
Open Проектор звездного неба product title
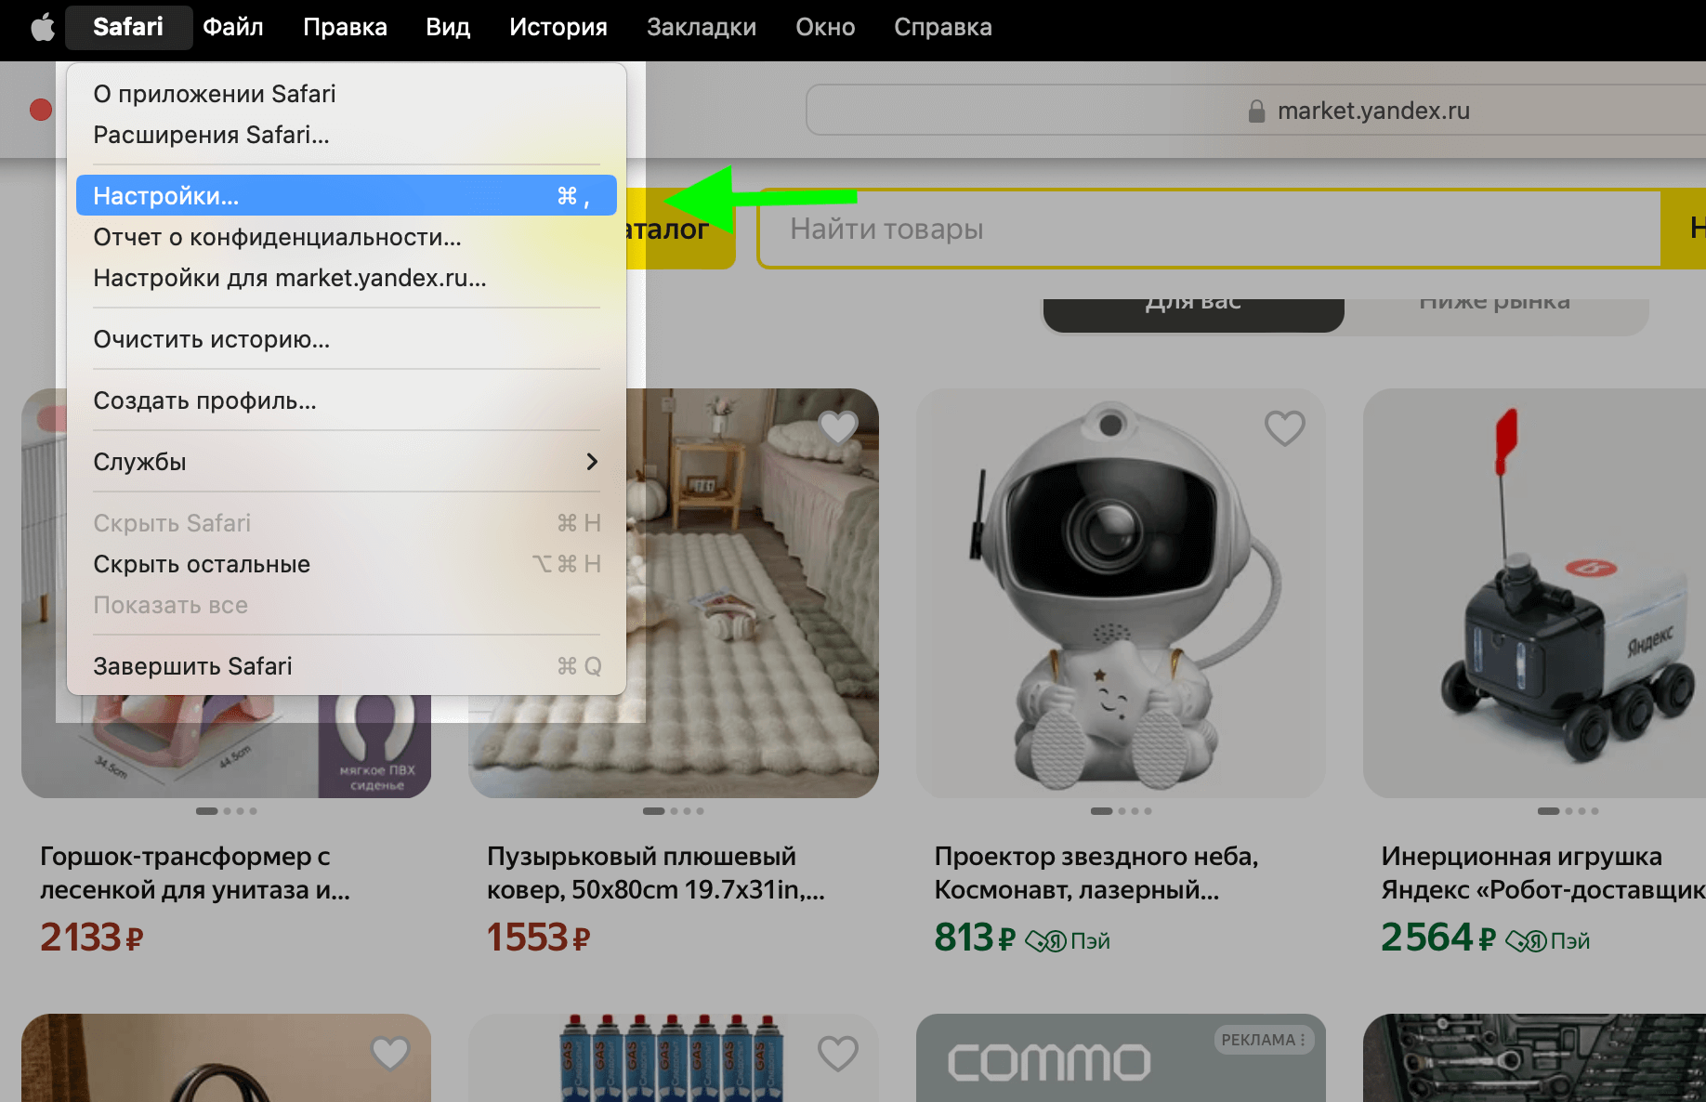click(x=1096, y=872)
